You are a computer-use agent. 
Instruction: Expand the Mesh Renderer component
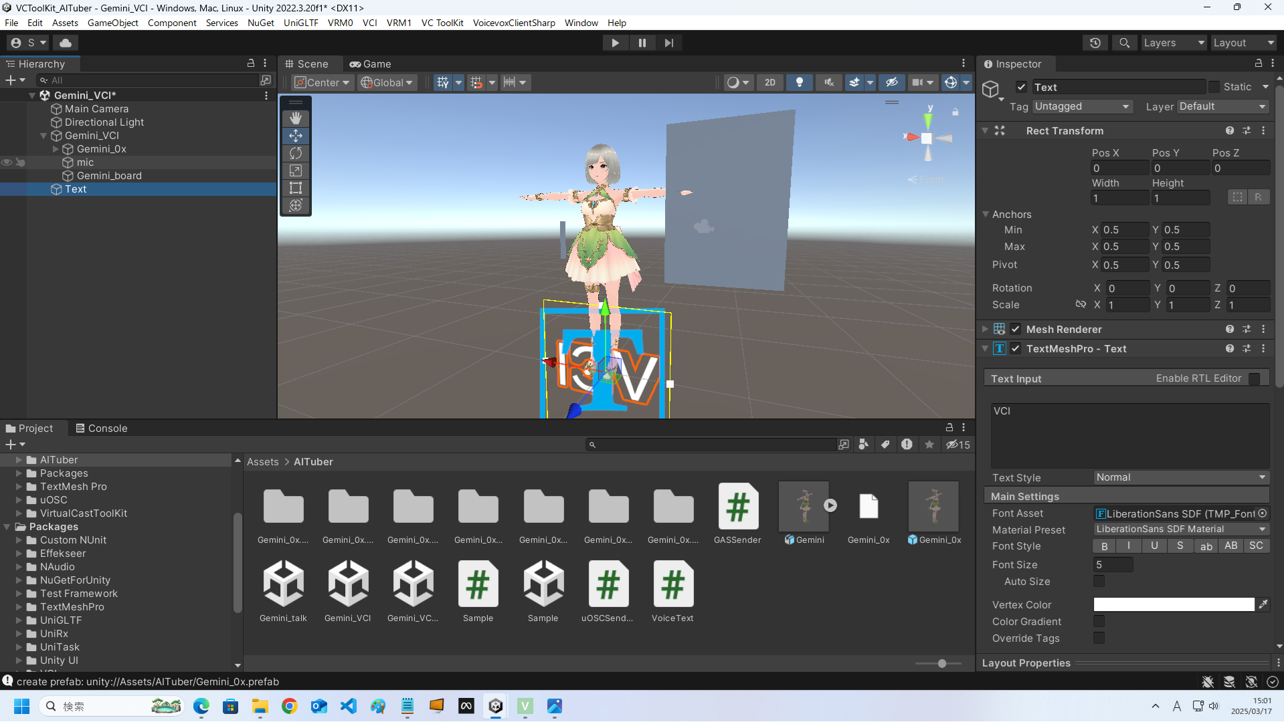click(985, 329)
